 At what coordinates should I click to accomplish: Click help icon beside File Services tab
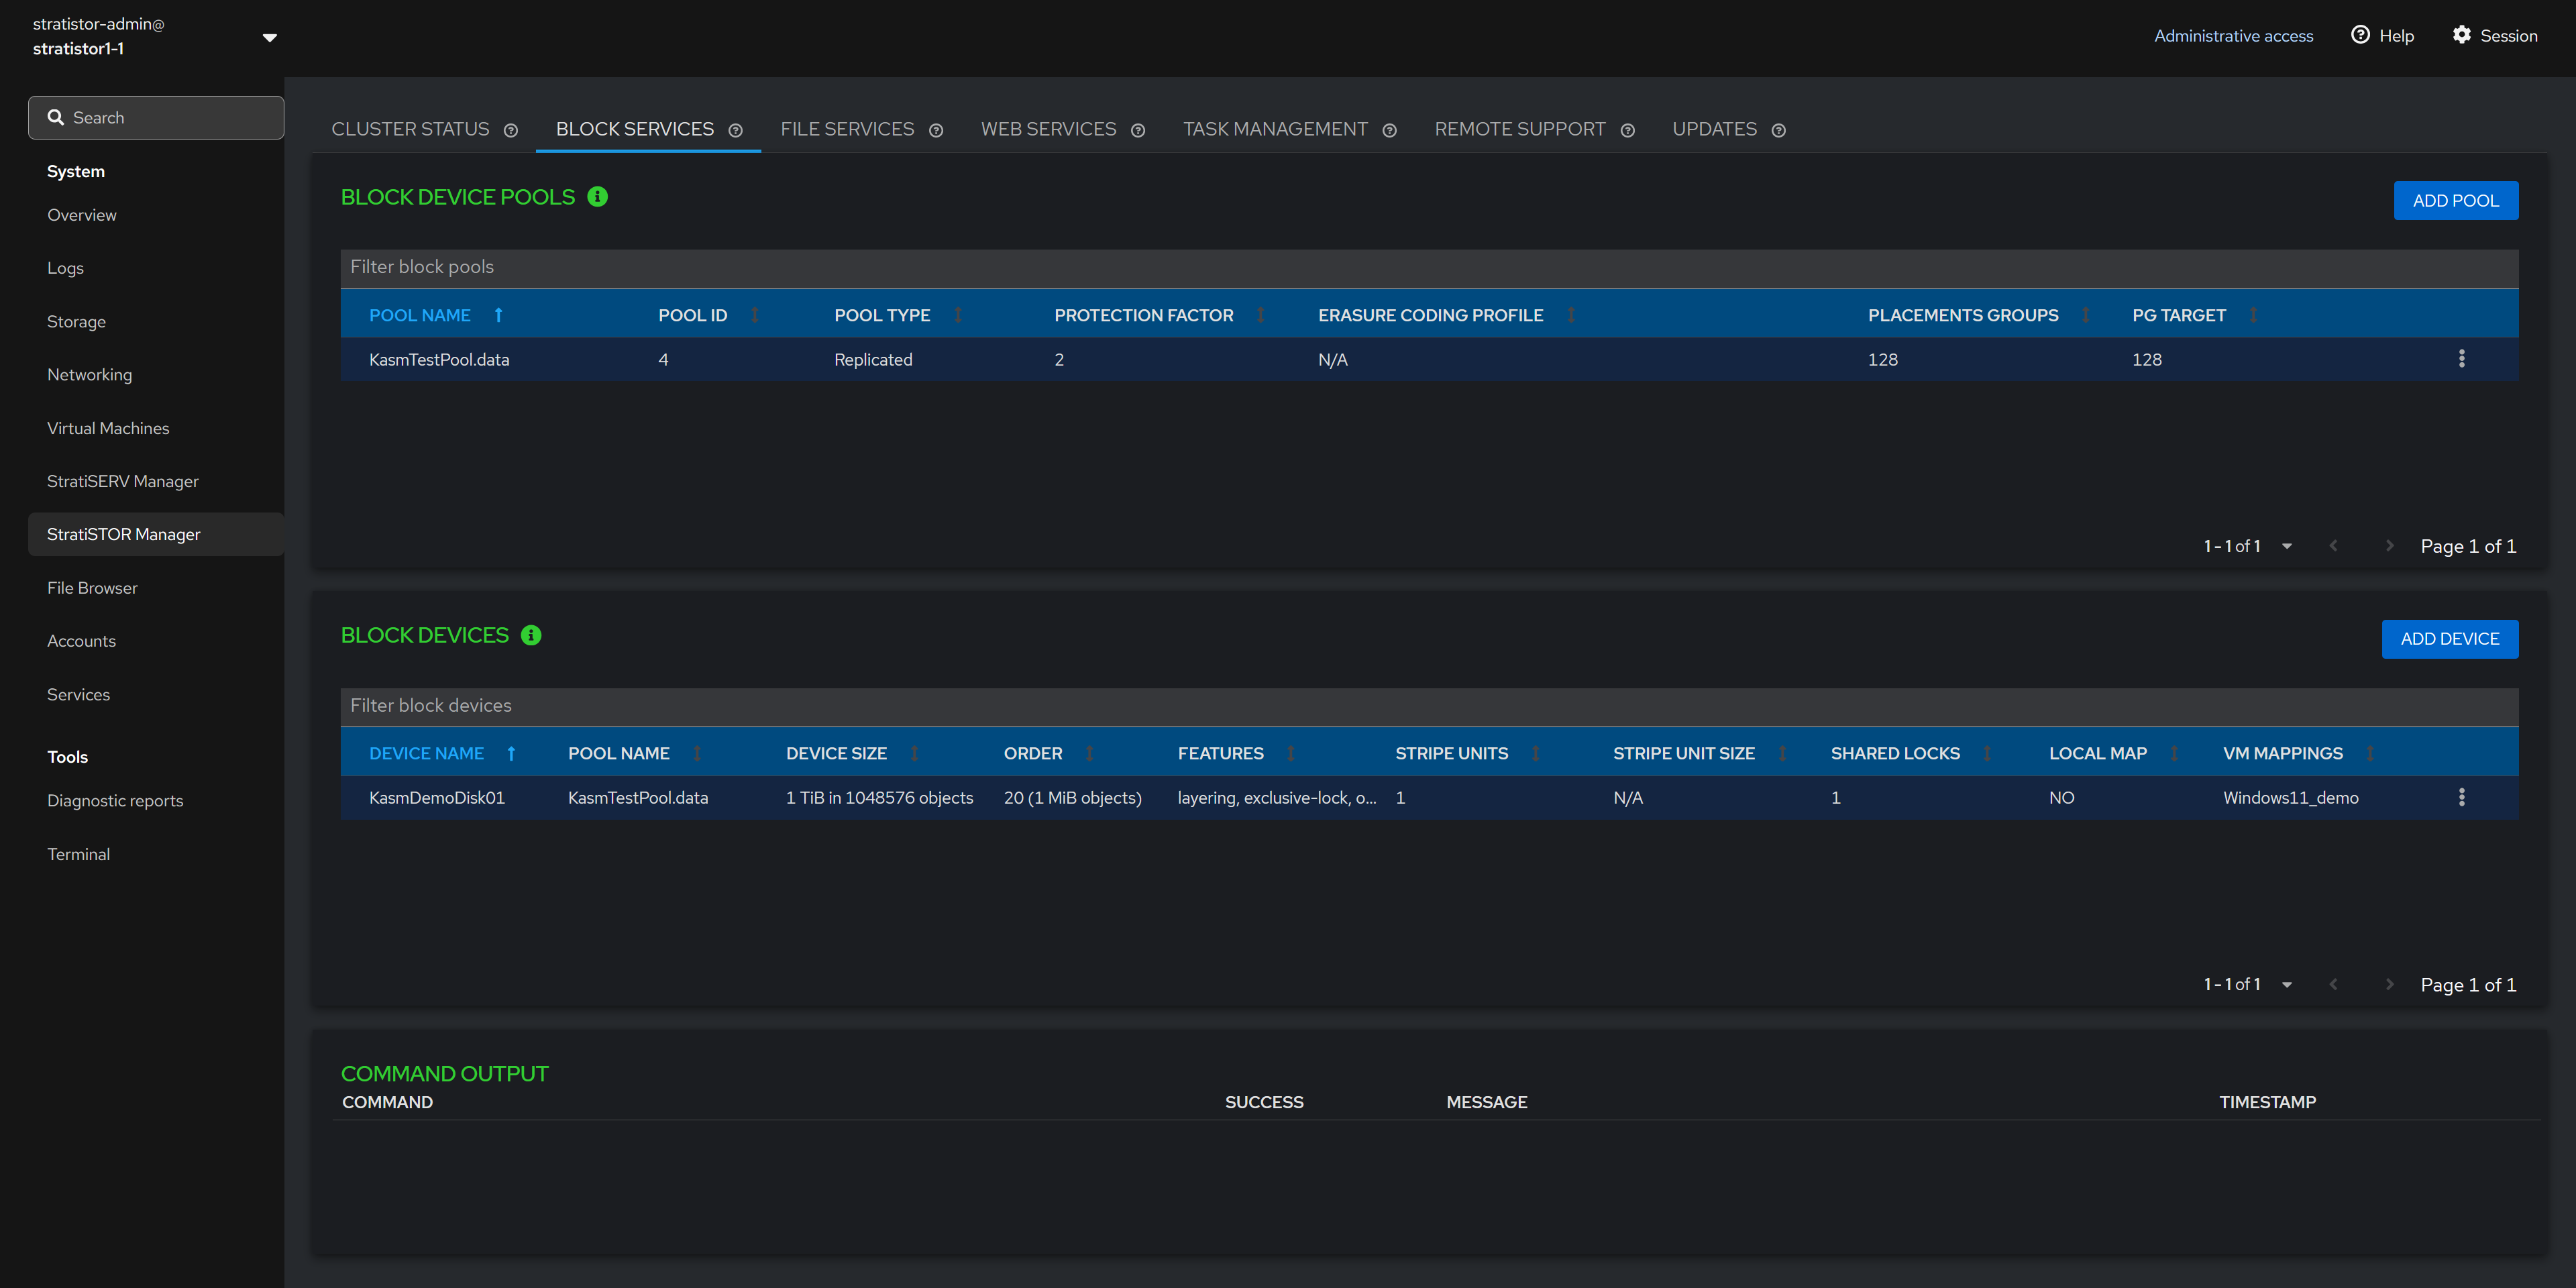coord(936,130)
